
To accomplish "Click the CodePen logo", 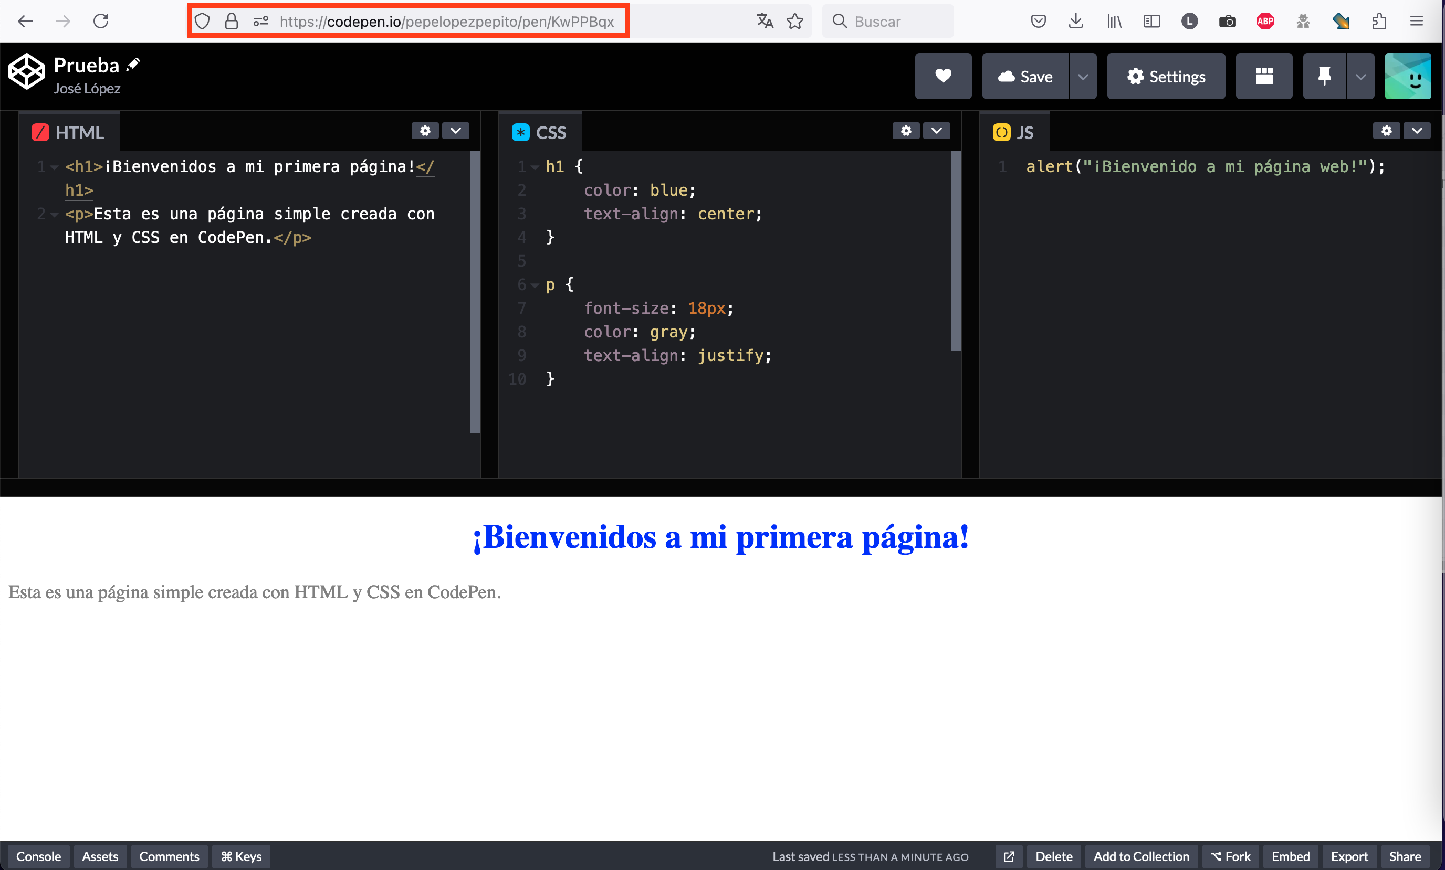I will [x=26, y=71].
